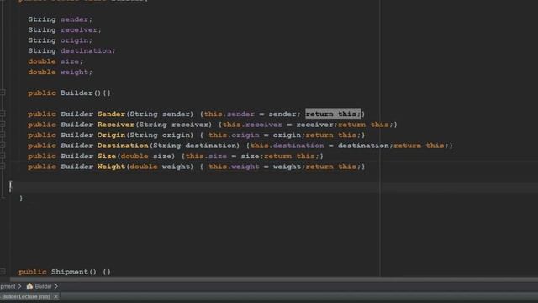538x303 pixels.
Task: Click the Origin method name
Action: click(111, 135)
